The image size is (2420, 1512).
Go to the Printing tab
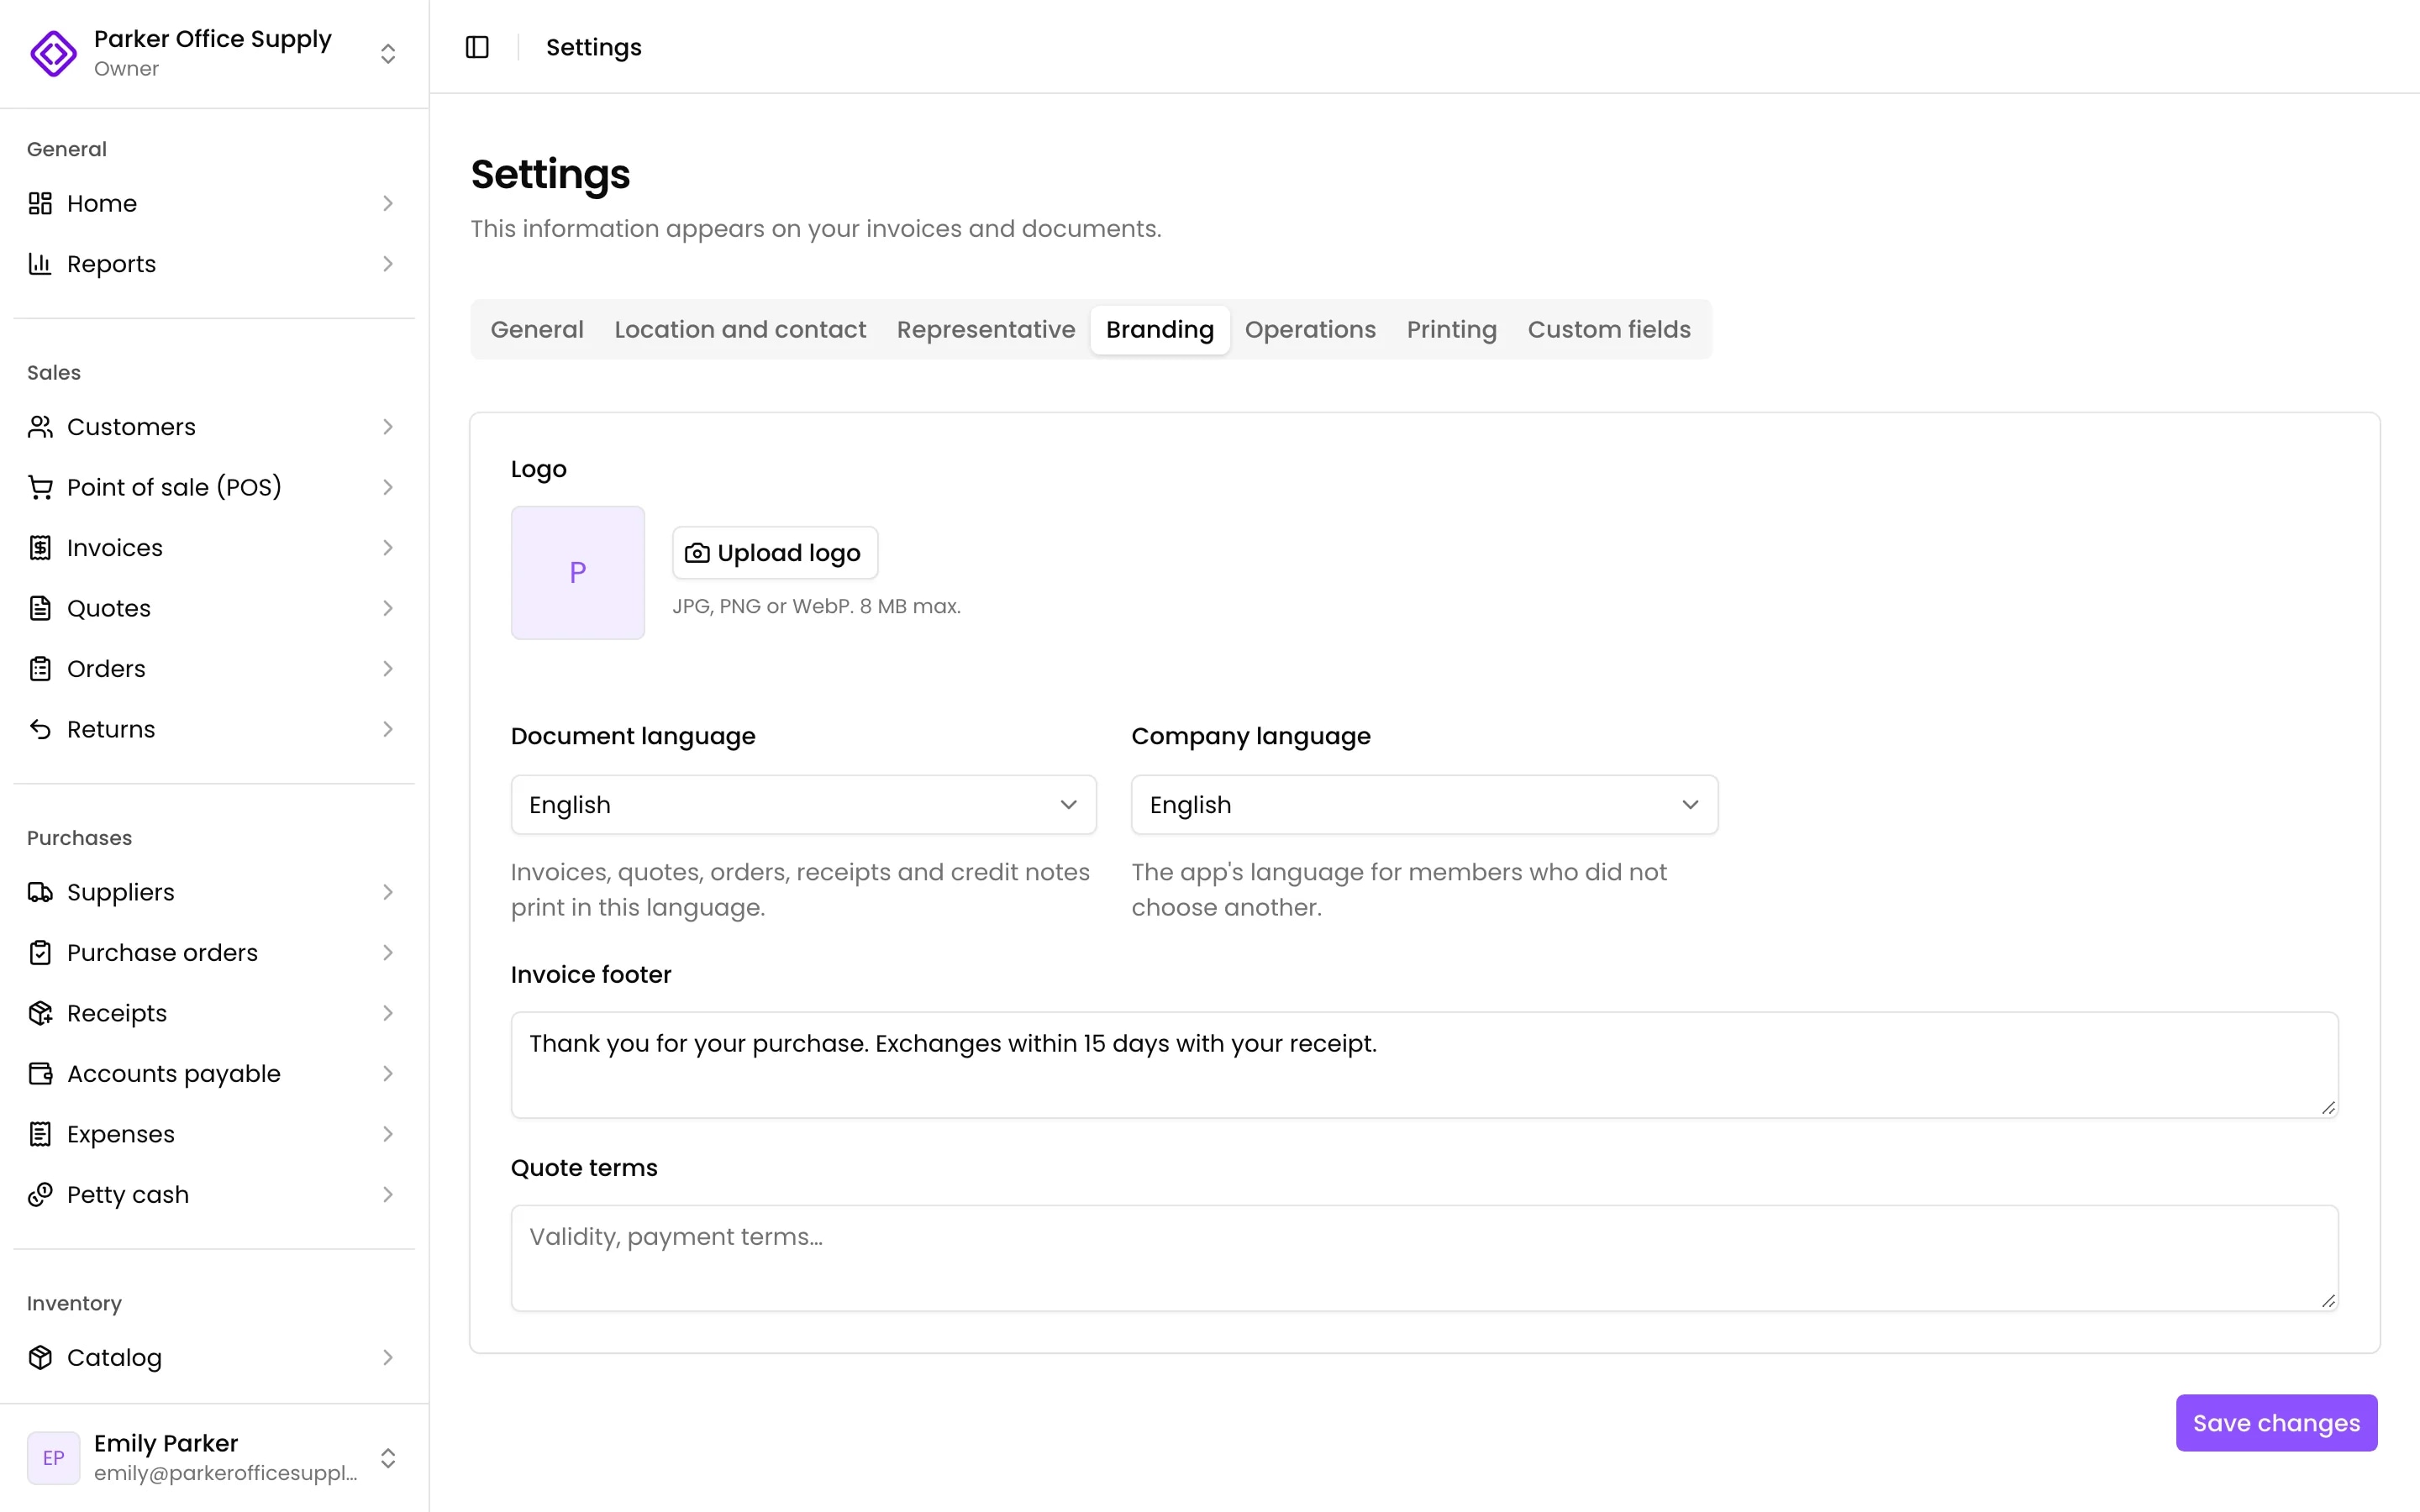coord(1452,329)
